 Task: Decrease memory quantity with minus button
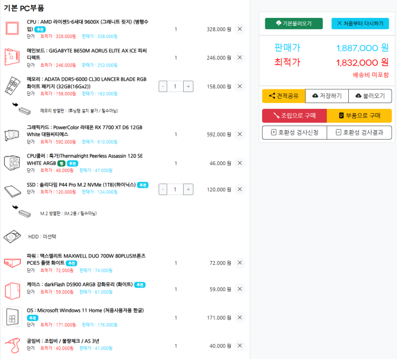click(163, 86)
